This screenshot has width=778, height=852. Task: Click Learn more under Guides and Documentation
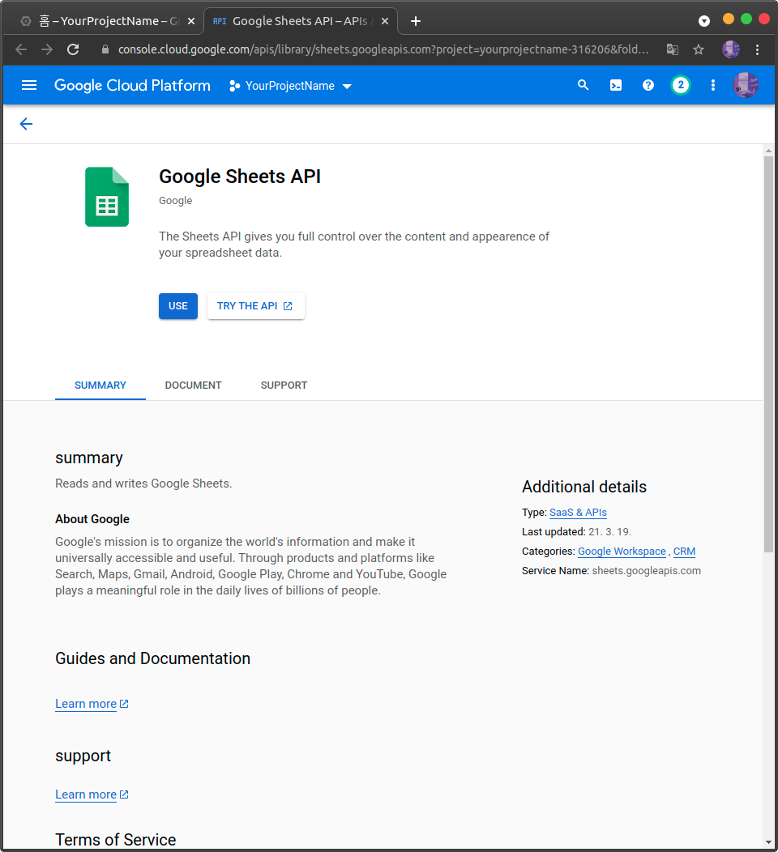click(92, 704)
